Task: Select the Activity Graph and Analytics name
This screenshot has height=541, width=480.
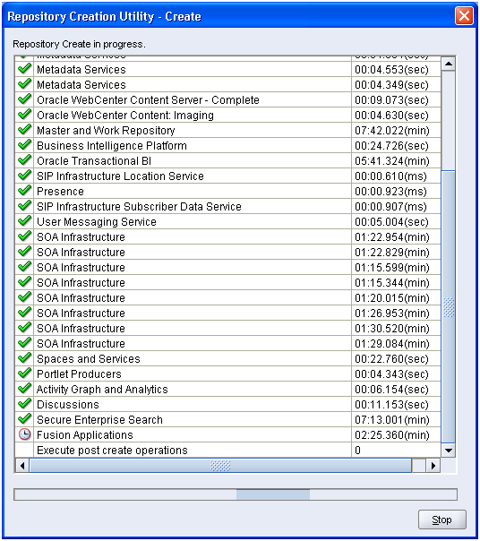Action: tap(102, 390)
